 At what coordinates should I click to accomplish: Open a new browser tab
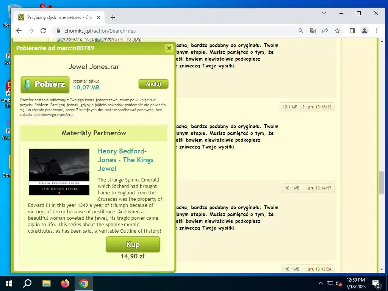[x=113, y=17]
